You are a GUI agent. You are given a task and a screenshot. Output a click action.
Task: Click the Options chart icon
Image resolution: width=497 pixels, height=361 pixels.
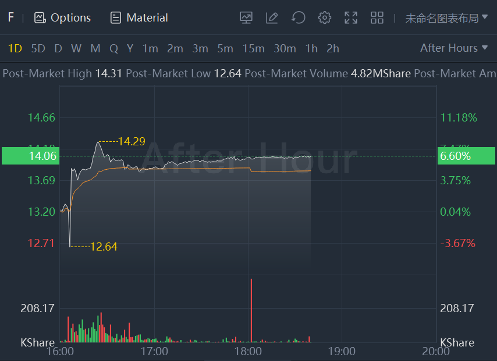pyautogui.click(x=40, y=18)
